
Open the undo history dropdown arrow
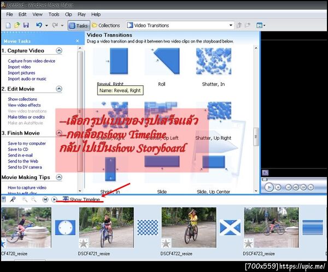tap(46, 26)
